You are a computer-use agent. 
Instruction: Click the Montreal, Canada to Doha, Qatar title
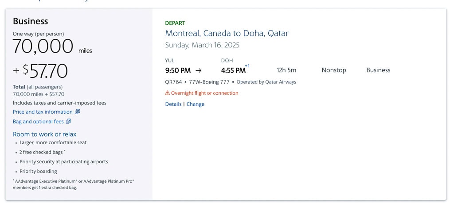tap(227, 33)
